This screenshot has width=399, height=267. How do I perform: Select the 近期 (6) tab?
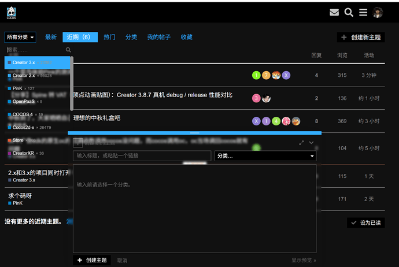point(80,37)
